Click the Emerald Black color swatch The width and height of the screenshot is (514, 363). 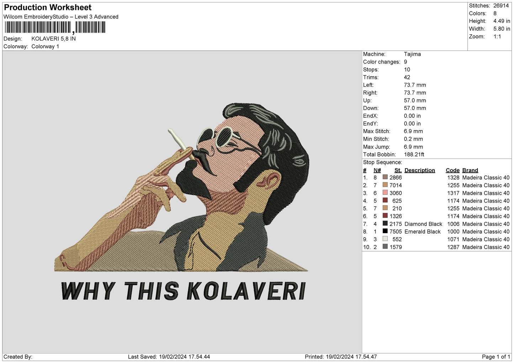(385, 231)
